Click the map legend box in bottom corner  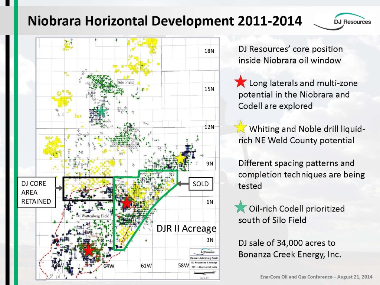204,264
